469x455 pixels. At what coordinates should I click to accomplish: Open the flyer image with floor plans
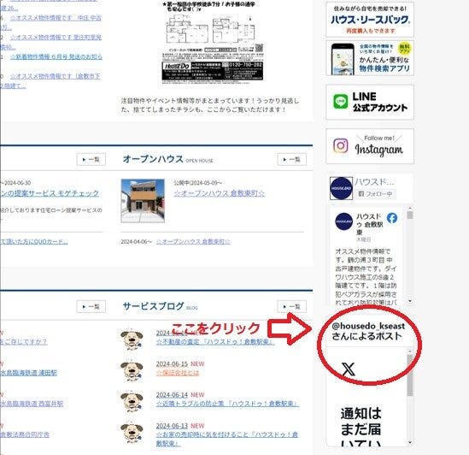(x=213, y=42)
